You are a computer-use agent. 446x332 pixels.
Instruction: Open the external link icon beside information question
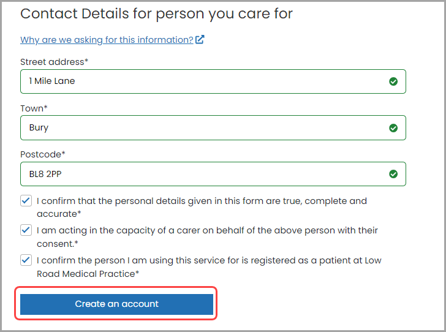coord(200,40)
